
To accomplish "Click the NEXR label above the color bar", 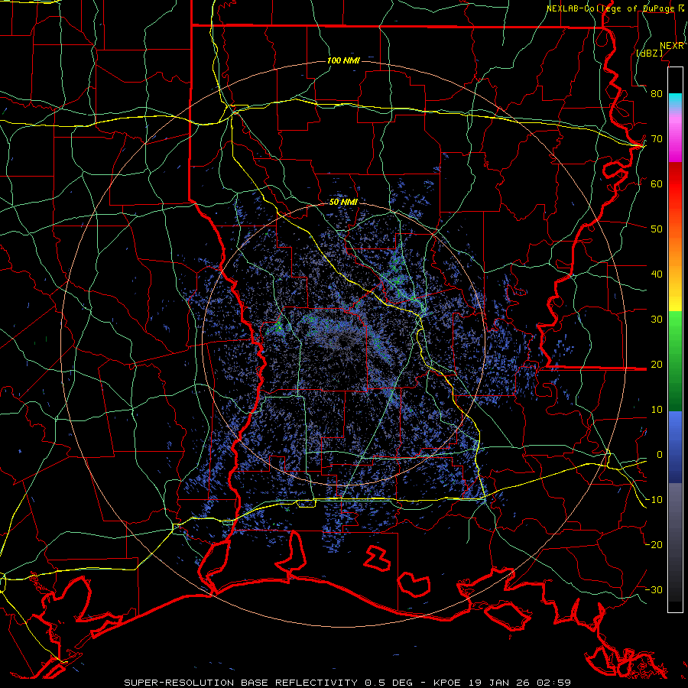I will pyautogui.click(x=672, y=46).
